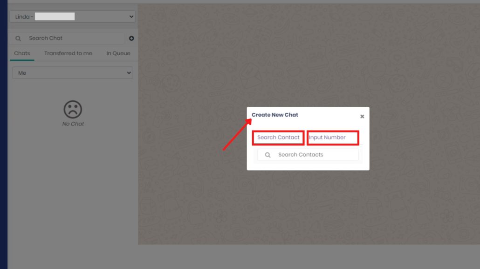The width and height of the screenshot is (480, 269).
Task: Close the Create New Chat dialog
Action: (362, 116)
